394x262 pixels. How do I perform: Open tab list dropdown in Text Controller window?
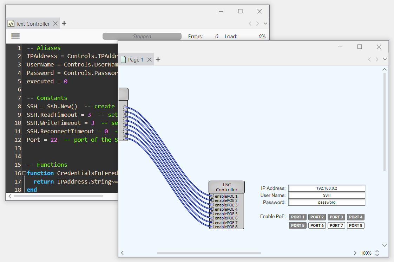coord(265,24)
